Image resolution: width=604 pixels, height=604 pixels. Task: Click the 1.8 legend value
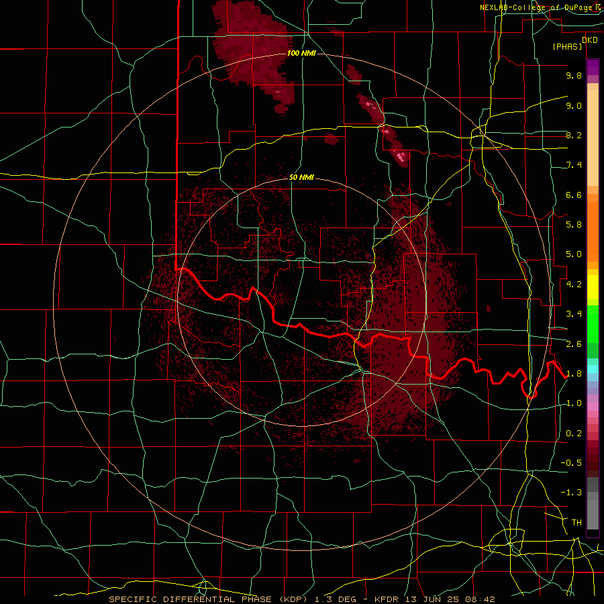(574, 374)
